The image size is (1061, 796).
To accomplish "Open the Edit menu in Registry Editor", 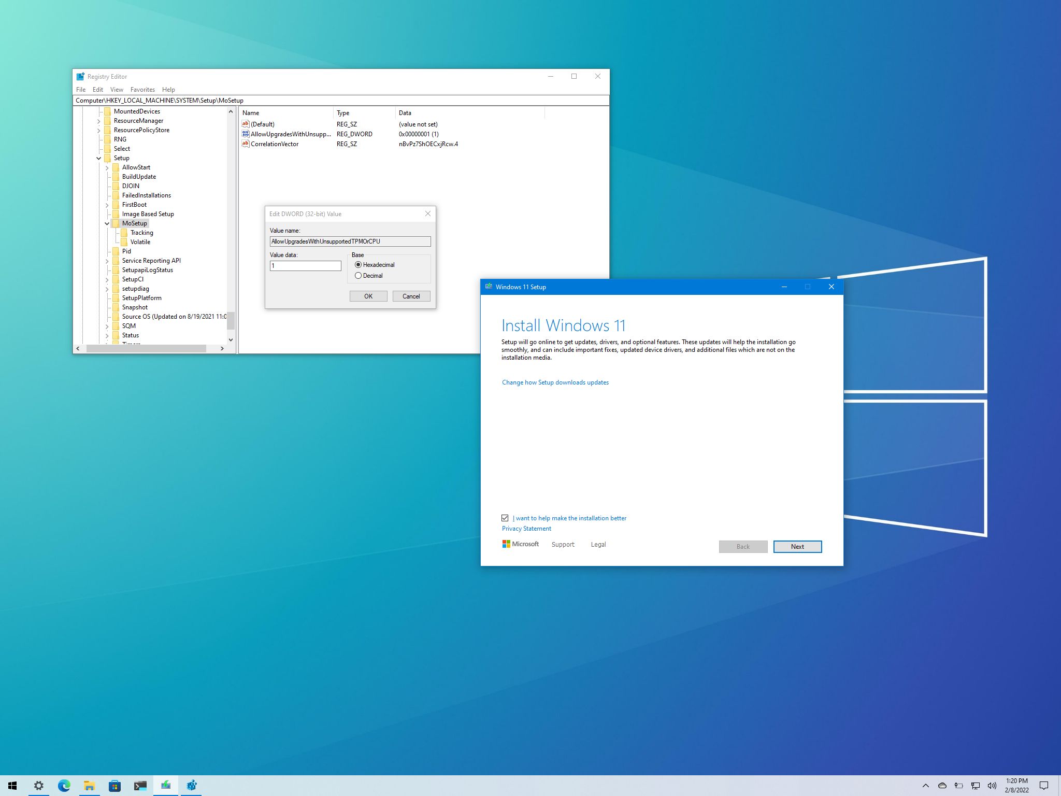I will (x=98, y=89).
